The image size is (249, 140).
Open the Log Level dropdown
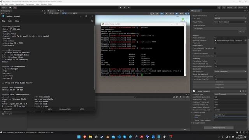230,18
